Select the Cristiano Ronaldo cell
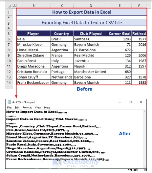This screenshot has height=173, width=152. [33, 72]
